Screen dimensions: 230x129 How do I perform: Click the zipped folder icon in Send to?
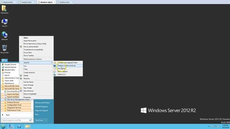point(55,63)
